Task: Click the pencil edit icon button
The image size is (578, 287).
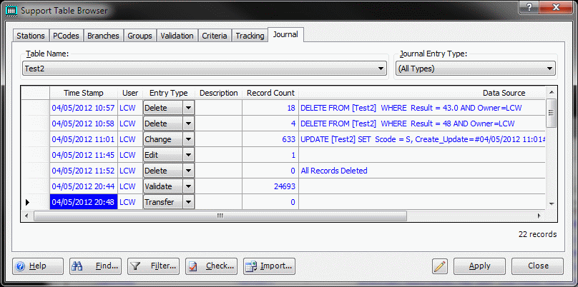Action: [440, 266]
